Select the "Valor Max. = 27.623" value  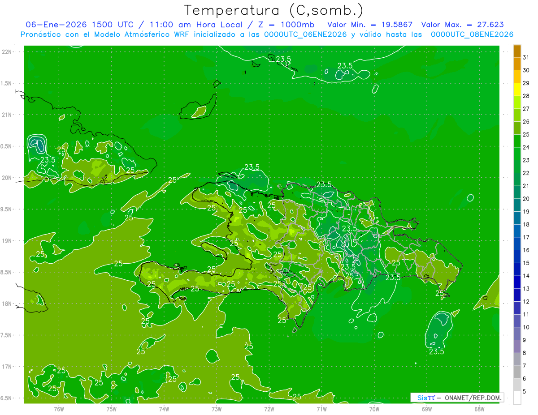pyautogui.click(x=462, y=25)
